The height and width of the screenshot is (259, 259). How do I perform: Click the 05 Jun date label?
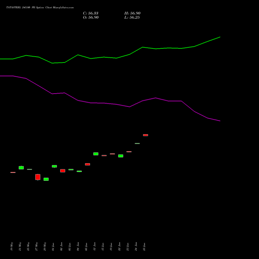87,247
